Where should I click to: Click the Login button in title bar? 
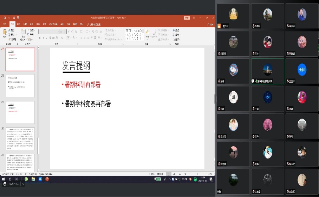tap(187, 18)
